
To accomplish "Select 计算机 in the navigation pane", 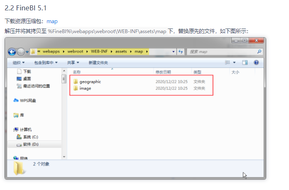I will click(26, 130).
